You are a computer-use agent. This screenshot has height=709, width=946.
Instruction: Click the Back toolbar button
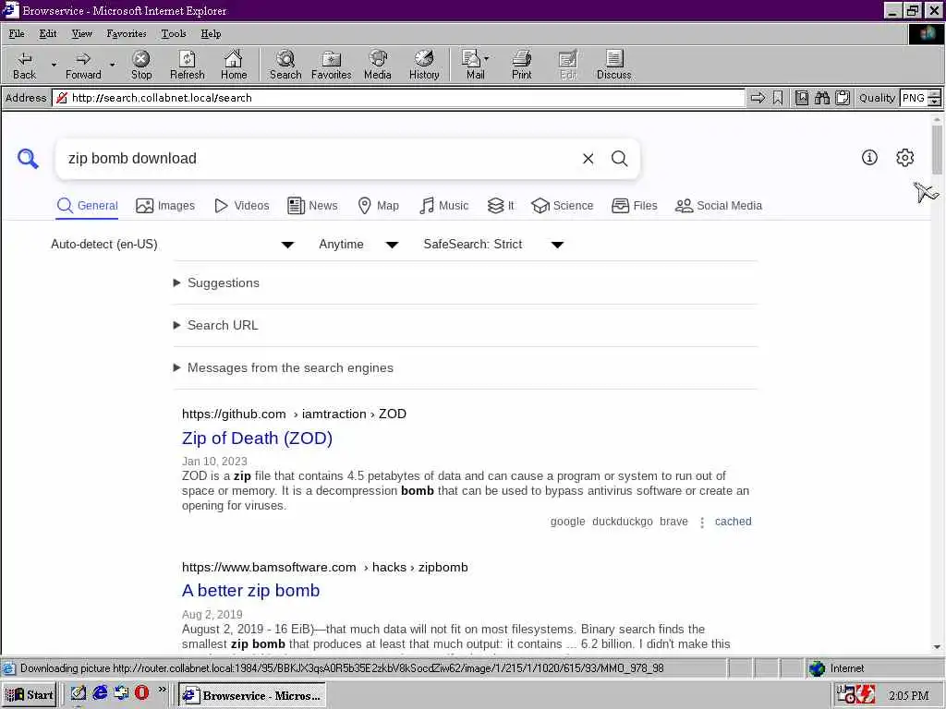pyautogui.click(x=24, y=66)
